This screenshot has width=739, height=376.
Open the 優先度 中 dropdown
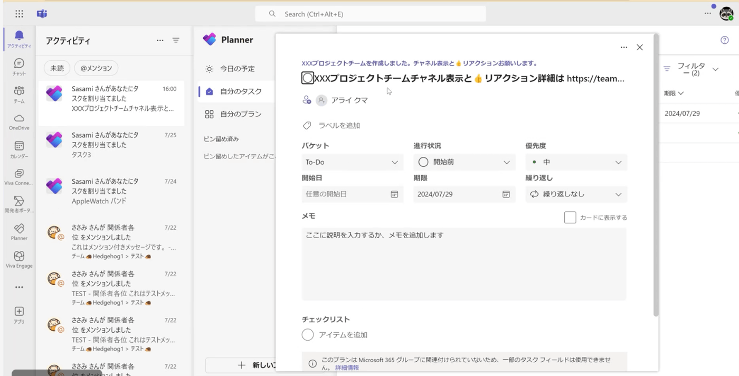pyautogui.click(x=576, y=162)
